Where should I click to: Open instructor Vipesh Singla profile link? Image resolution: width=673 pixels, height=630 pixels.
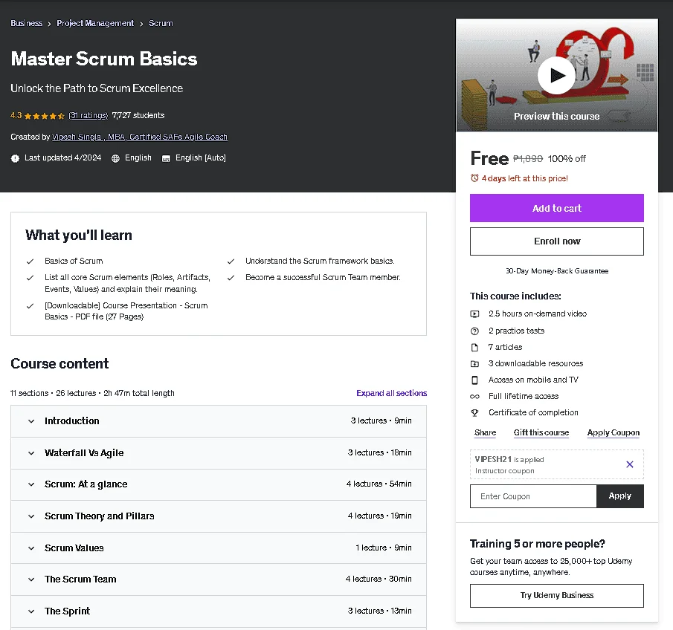[x=140, y=137]
